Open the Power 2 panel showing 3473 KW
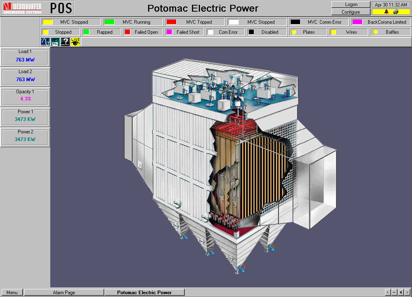 coord(25,137)
